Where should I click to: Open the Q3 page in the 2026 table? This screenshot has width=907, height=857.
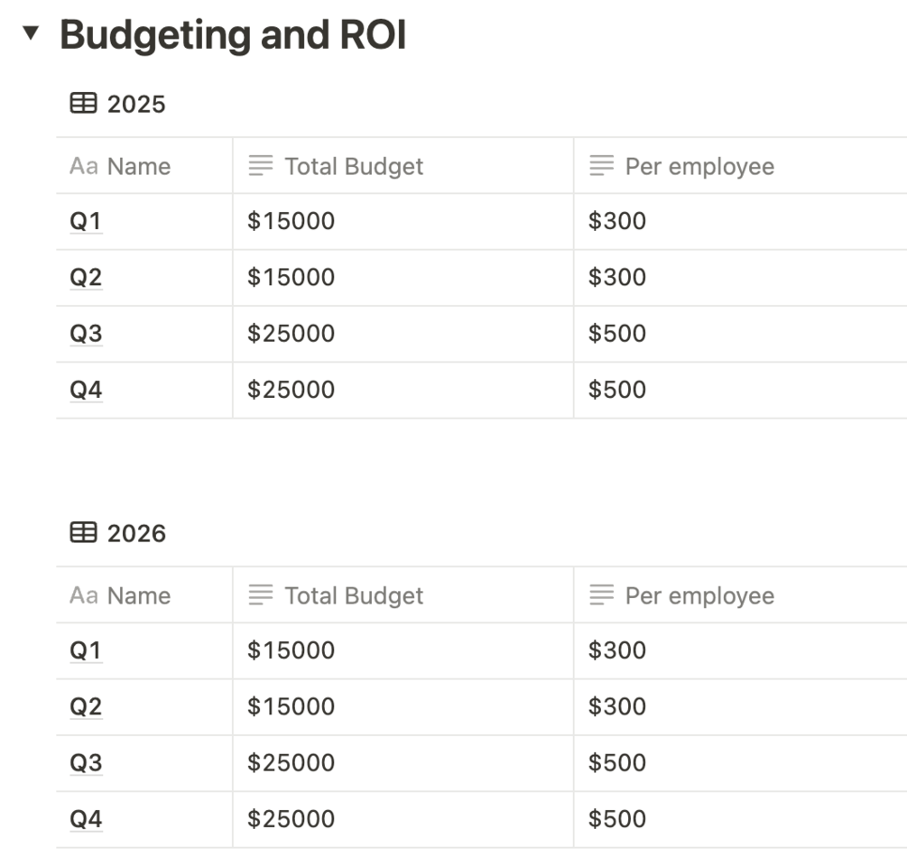(86, 763)
